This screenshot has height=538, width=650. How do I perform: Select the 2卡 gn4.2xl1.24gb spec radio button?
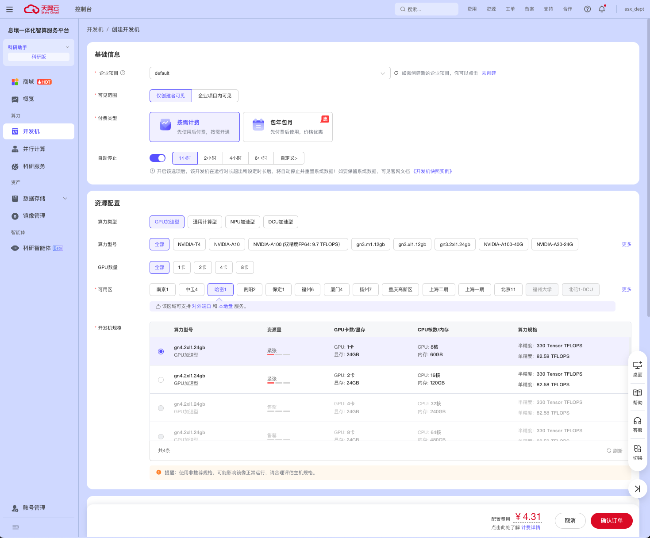click(x=161, y=380)
